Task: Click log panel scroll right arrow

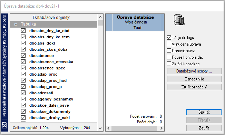Action: pyautogui.click(x=161, y=128)
